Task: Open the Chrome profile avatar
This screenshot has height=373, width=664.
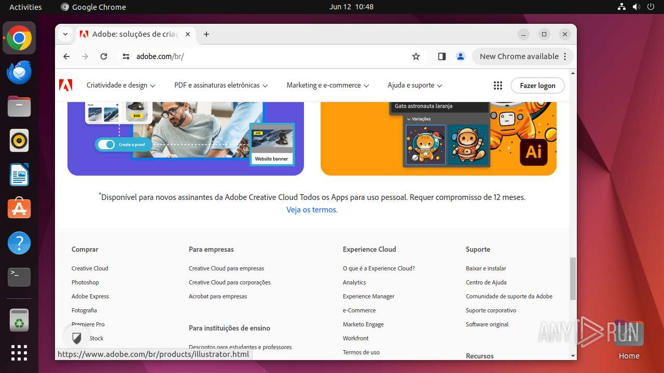Action: point(460,56)
